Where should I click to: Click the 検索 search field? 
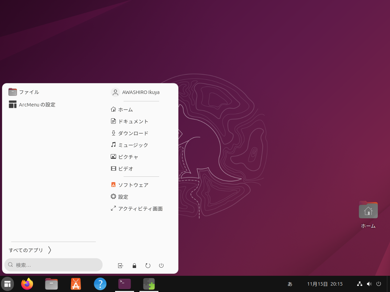53,265
